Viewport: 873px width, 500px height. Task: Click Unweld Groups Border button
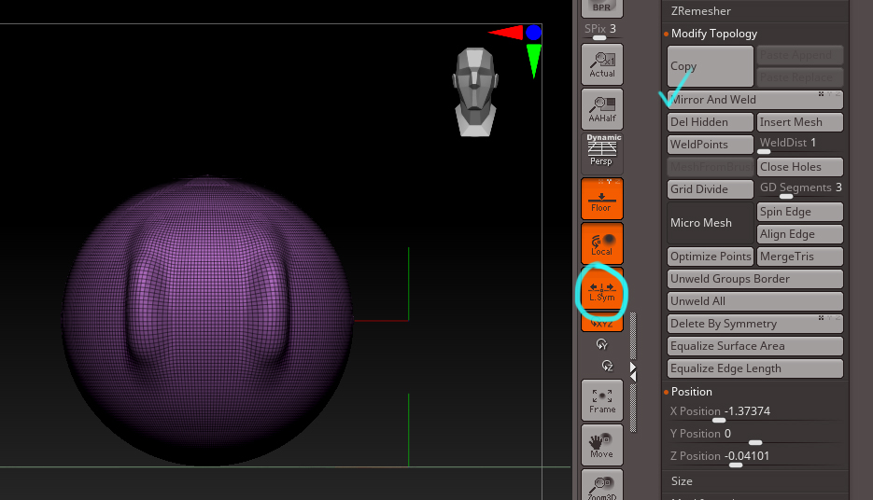[x=755, y=279]
